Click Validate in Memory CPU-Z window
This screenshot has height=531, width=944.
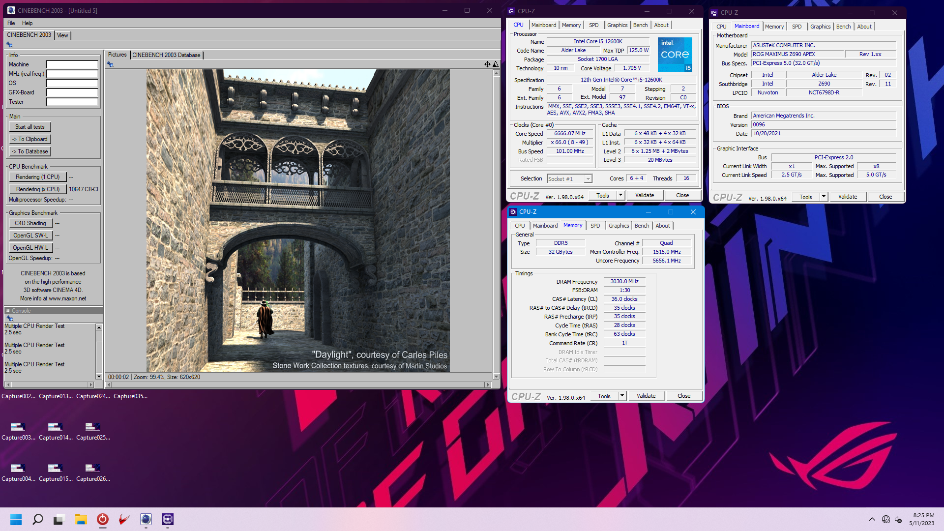coord(646,396)
